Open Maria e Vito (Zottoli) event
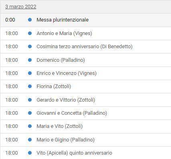The image size is (171, 159). pos(60,126)
